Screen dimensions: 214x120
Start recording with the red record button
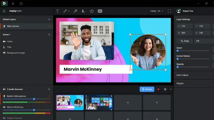click(x=158, y=89)
